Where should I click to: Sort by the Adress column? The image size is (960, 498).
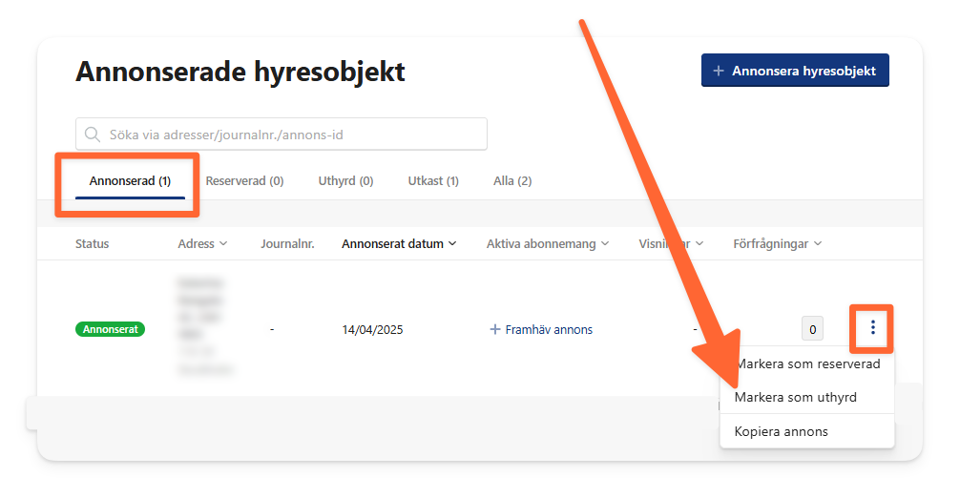point(202,243)
